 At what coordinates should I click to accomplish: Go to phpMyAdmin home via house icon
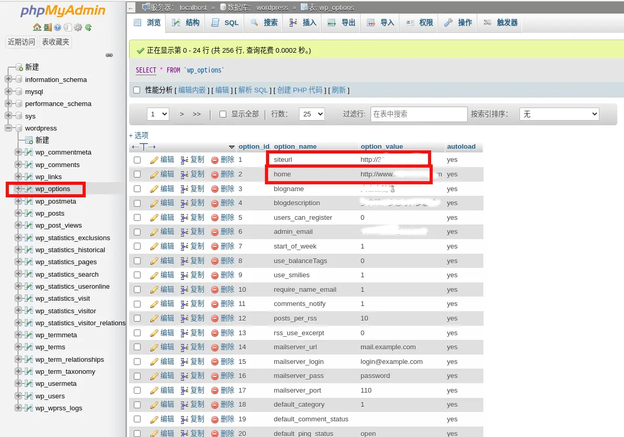coord(37,28)
